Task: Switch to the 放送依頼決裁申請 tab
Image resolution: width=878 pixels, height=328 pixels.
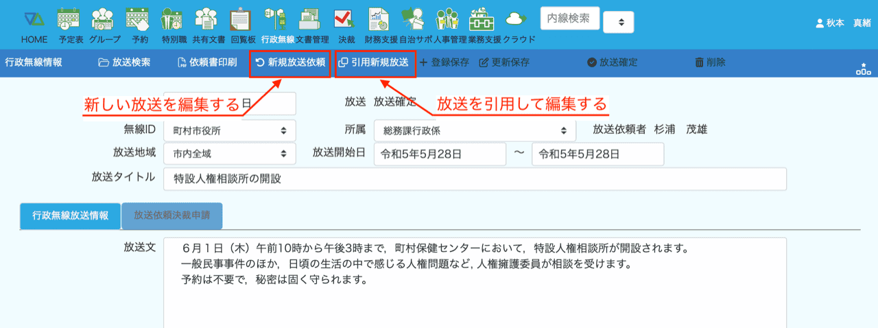Action: pyautogui.click(x=171, y=215)
